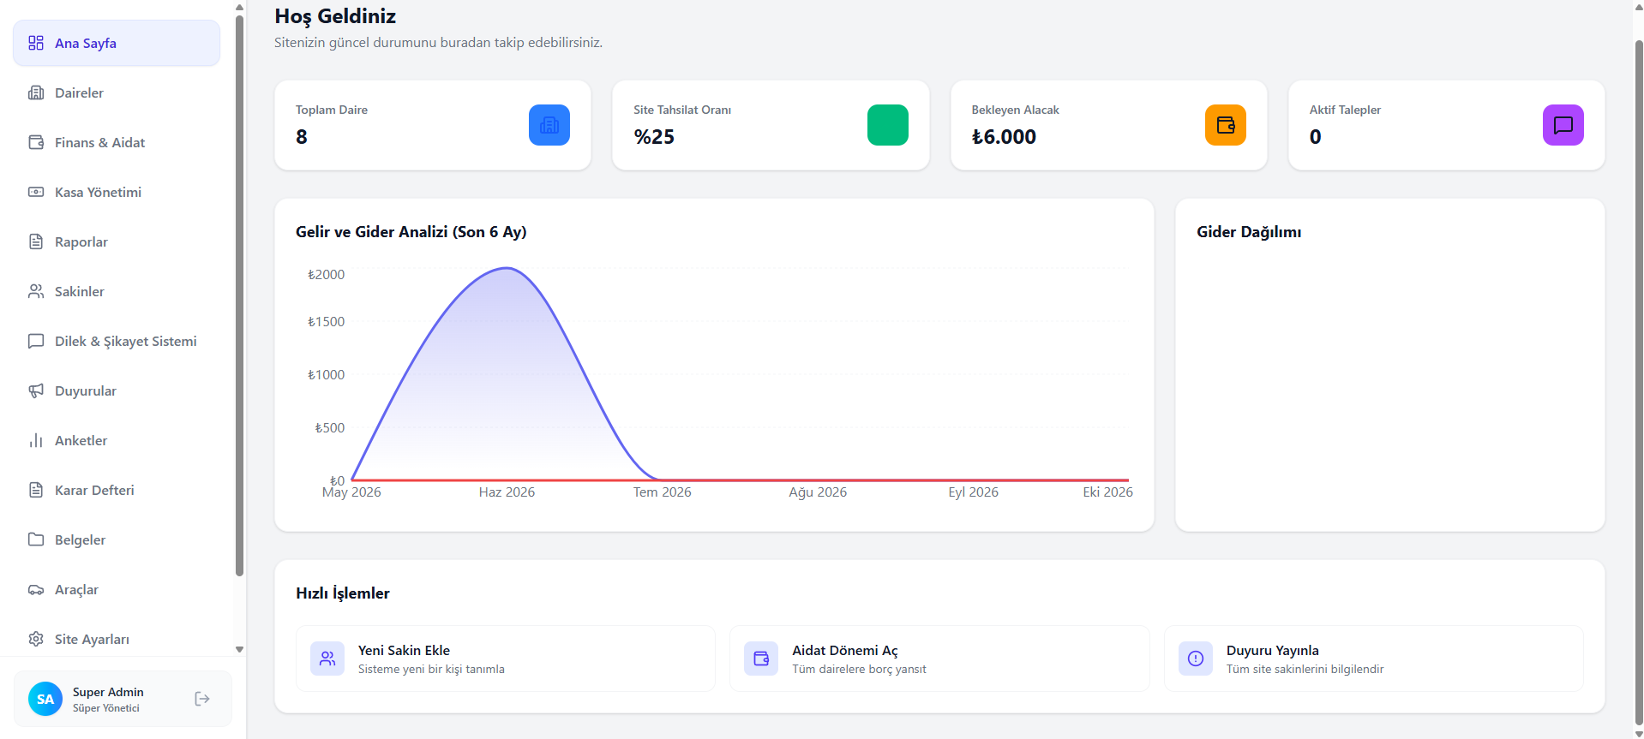Click the alert icon in Duyuru Yayınla
Viewport: 1644px width, 739px height.
[1196, 659]
